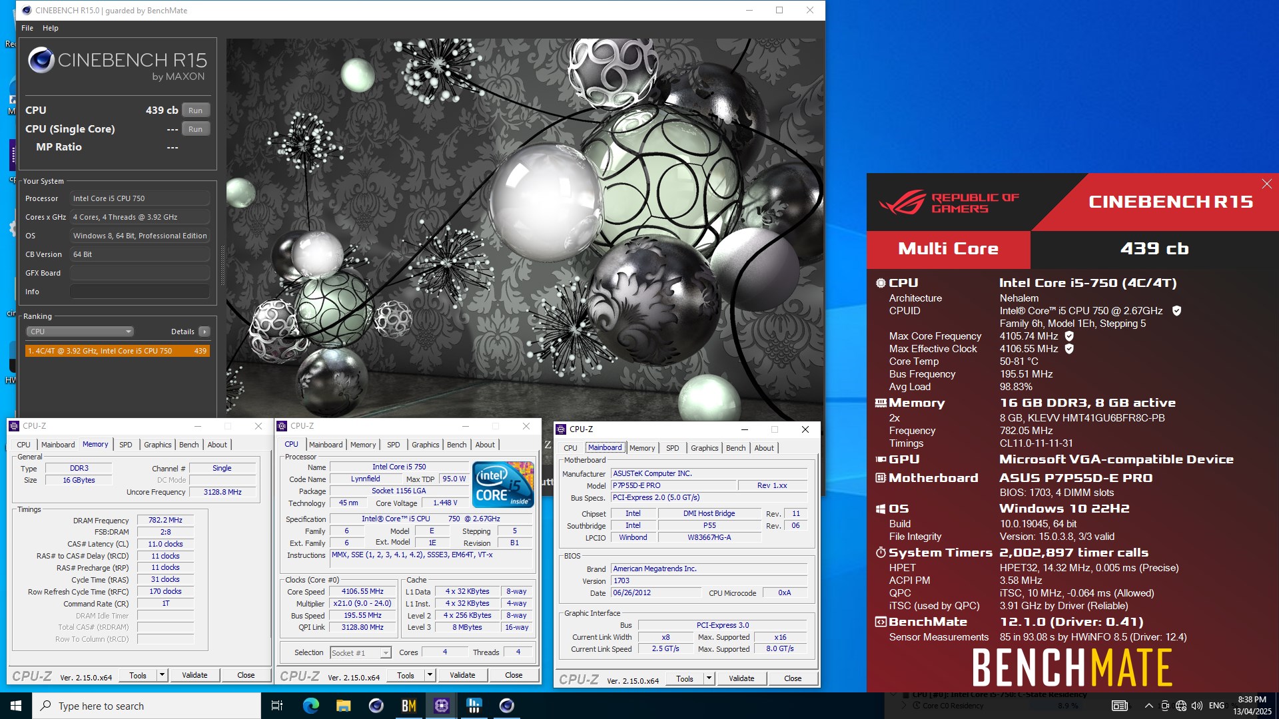The image size is (1279, 719).
Task: Click Validate in CPU-tab CPU-Z window
Action: 462,675
